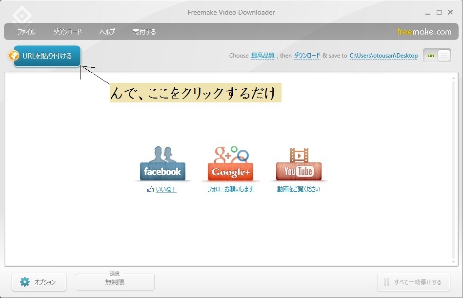Open オプション settings button

[x=39, y=282]
